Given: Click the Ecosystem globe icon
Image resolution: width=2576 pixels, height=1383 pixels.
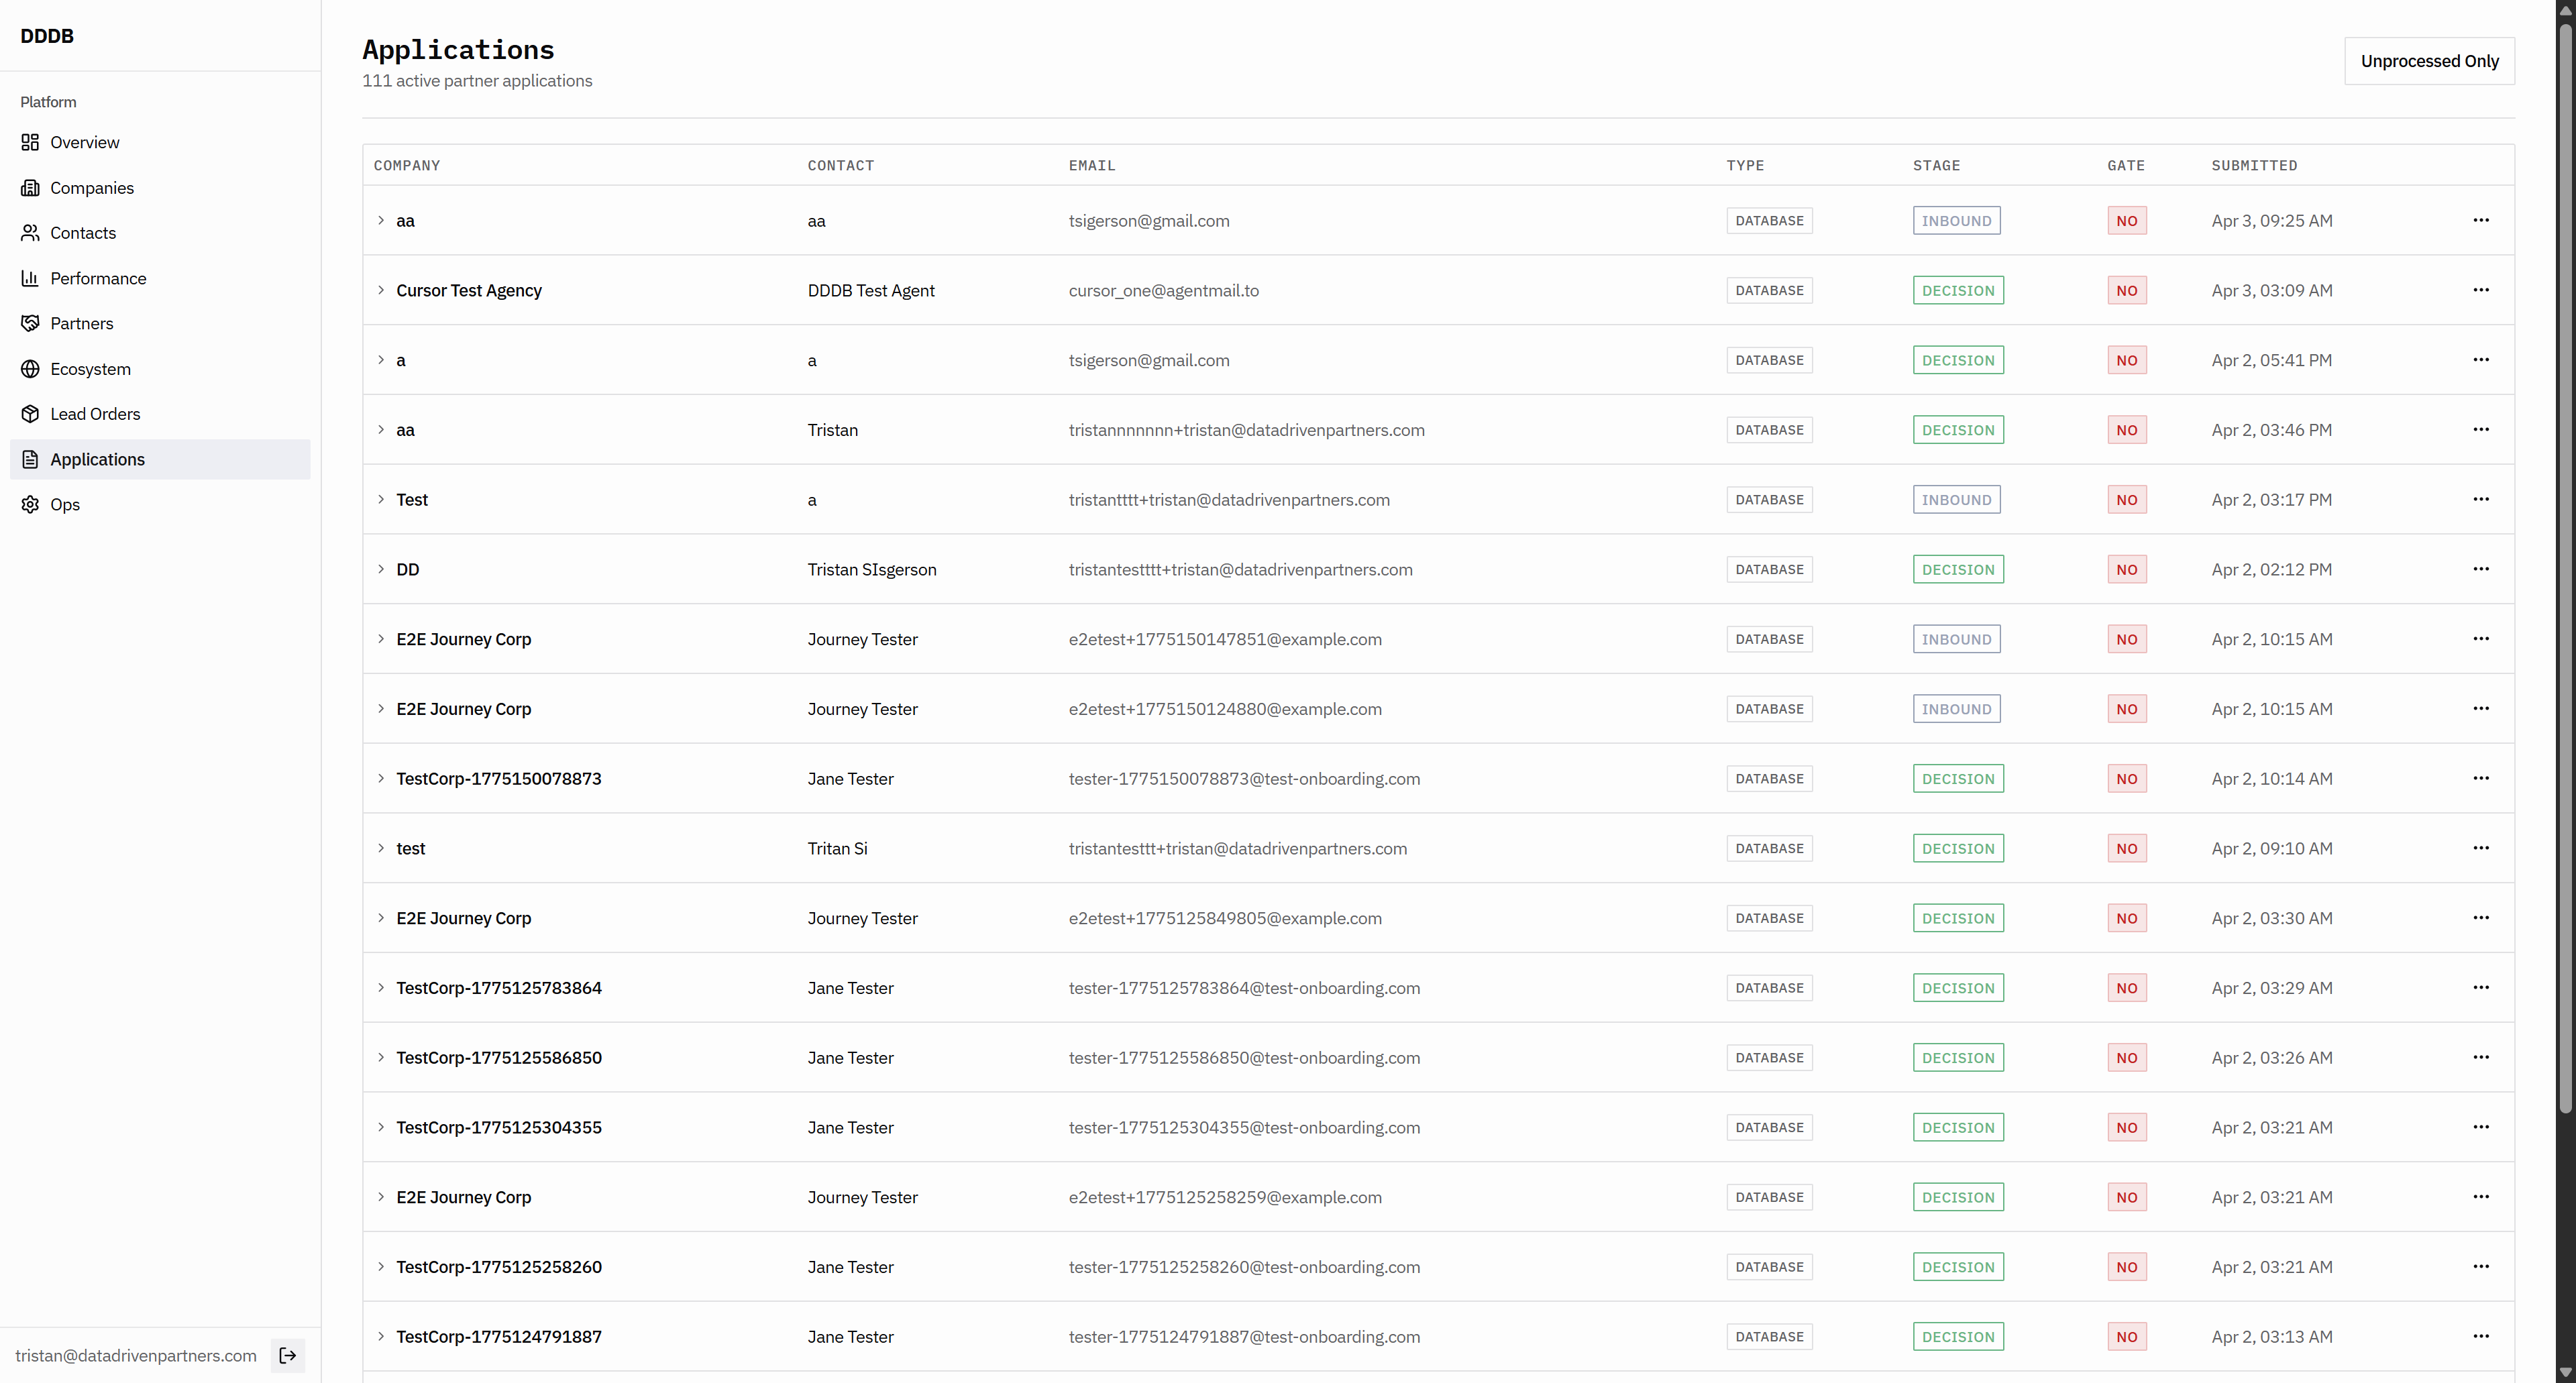Looking at the screenshot, I should (x=30, y=369).
